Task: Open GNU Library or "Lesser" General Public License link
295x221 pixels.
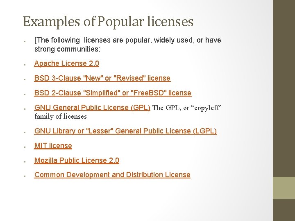Action: (125, 131)
